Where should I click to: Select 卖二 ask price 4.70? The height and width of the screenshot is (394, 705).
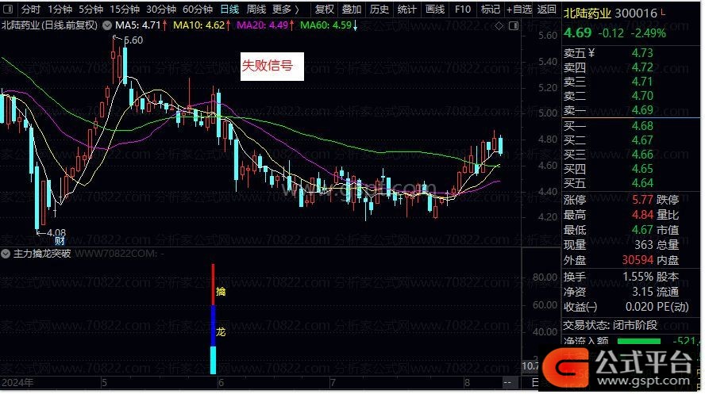pyautogui.click(x=642, y=96)
